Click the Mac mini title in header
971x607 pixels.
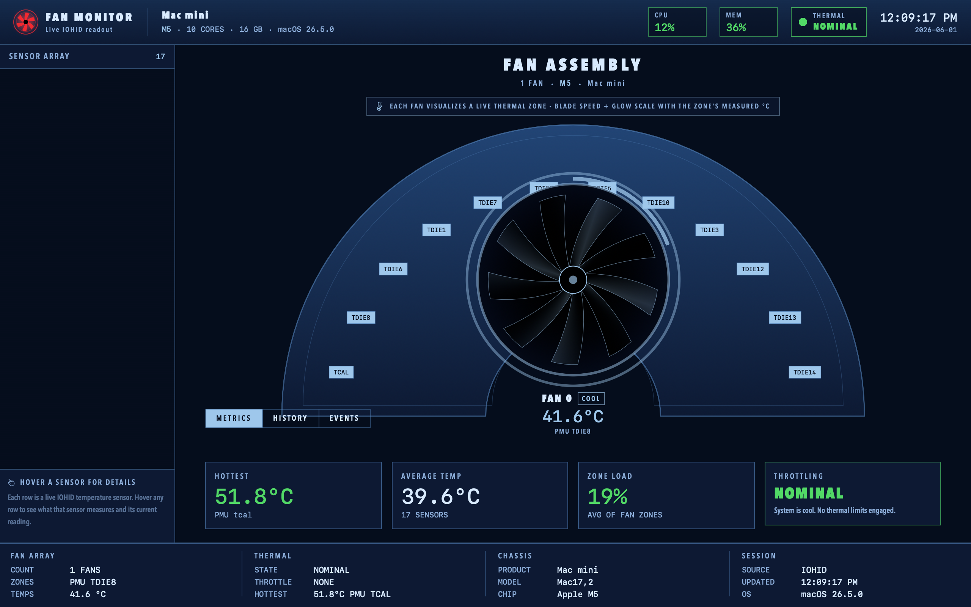click(x=185, y=15)
